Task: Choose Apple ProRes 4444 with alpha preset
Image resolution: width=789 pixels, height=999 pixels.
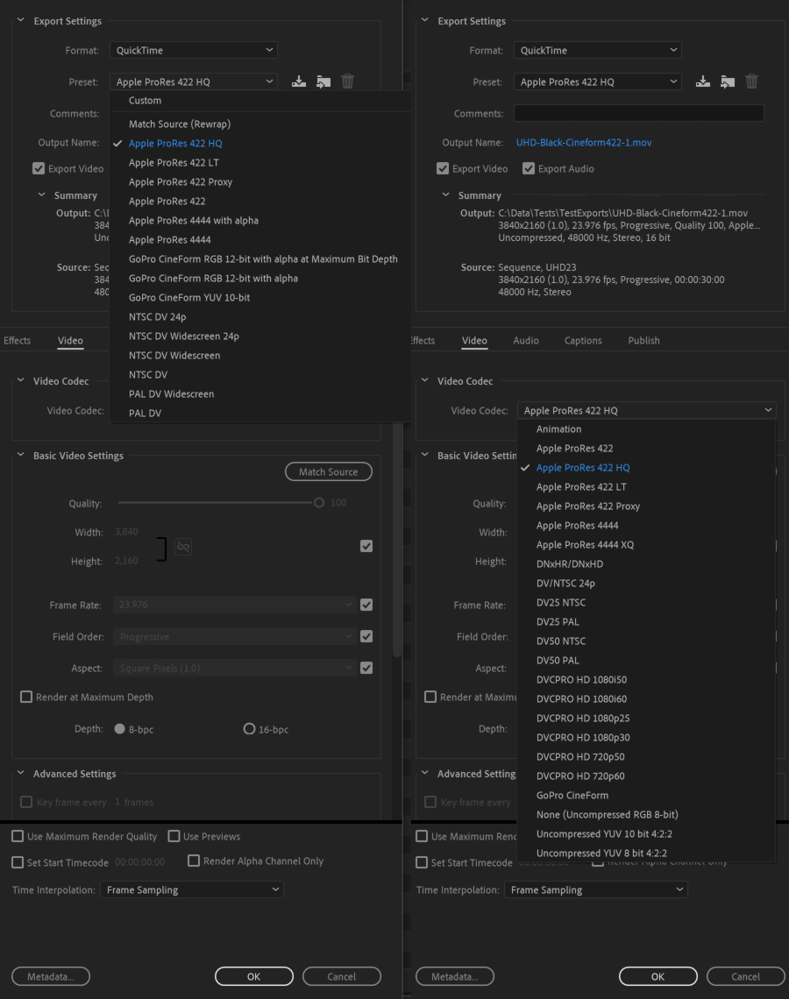Action: 260,221
